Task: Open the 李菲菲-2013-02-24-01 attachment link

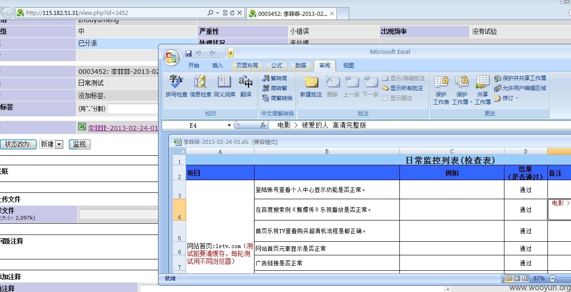Action: point(123,128)
